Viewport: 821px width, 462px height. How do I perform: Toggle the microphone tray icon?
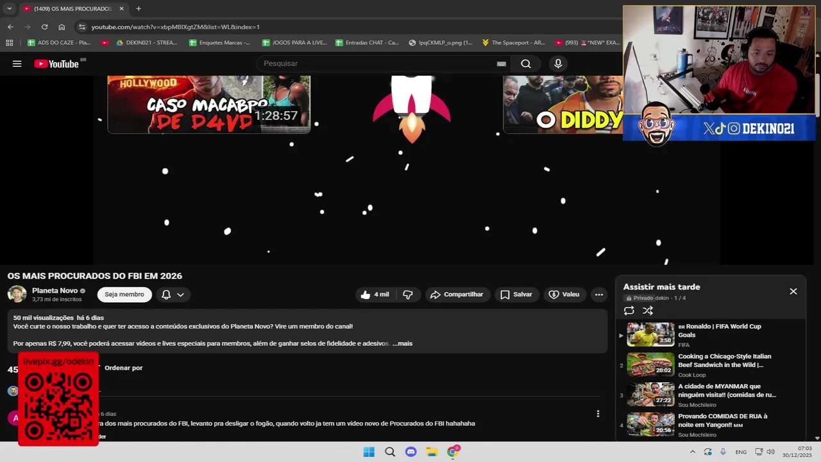point(723,452)
